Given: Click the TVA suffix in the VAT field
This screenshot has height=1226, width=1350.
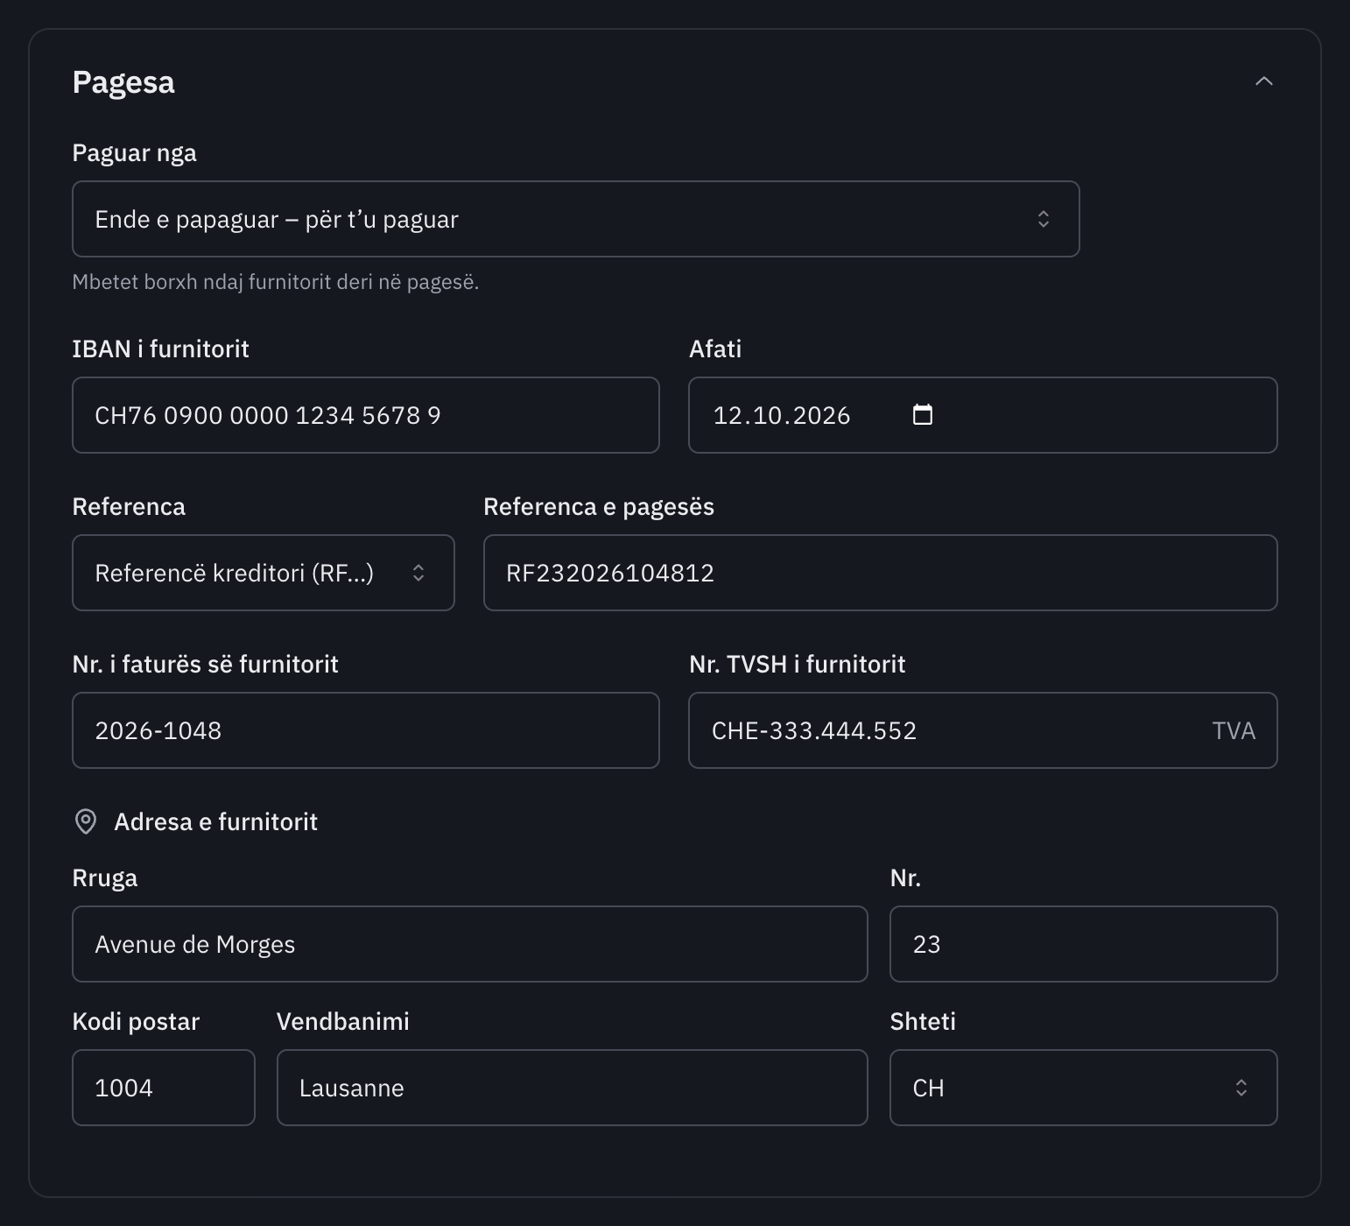Looking at the screenshot, I should pos(1234,730).
